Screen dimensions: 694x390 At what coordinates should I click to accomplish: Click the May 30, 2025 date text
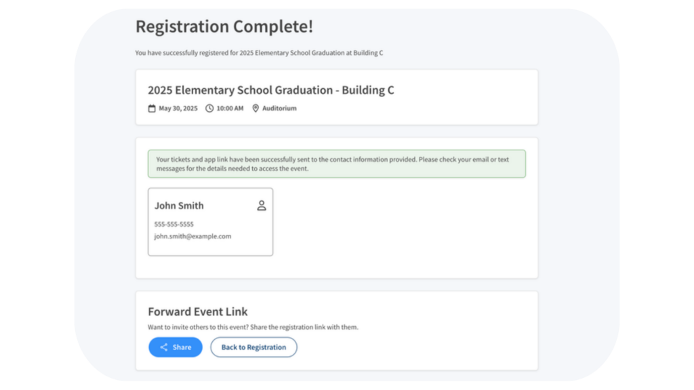[x=178, y=108]
